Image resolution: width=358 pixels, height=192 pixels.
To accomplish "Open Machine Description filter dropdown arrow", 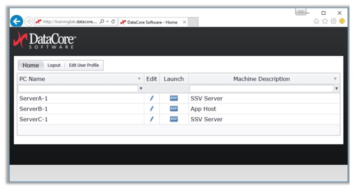I will coord(336,89).
